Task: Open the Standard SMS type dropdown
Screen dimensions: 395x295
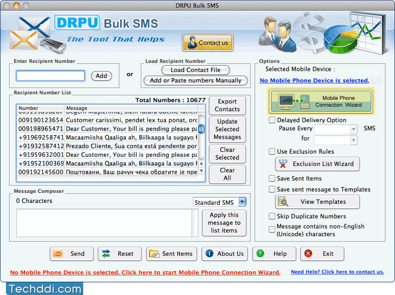Action: point(242,202)
